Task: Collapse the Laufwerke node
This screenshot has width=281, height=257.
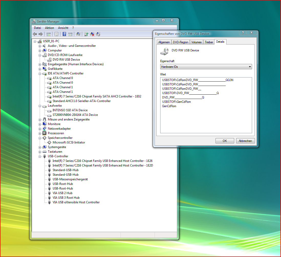Action: tap(40, 106)
